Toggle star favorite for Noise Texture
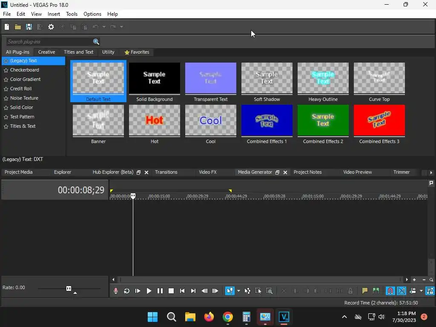436x327 pixels. pos(6,98)
